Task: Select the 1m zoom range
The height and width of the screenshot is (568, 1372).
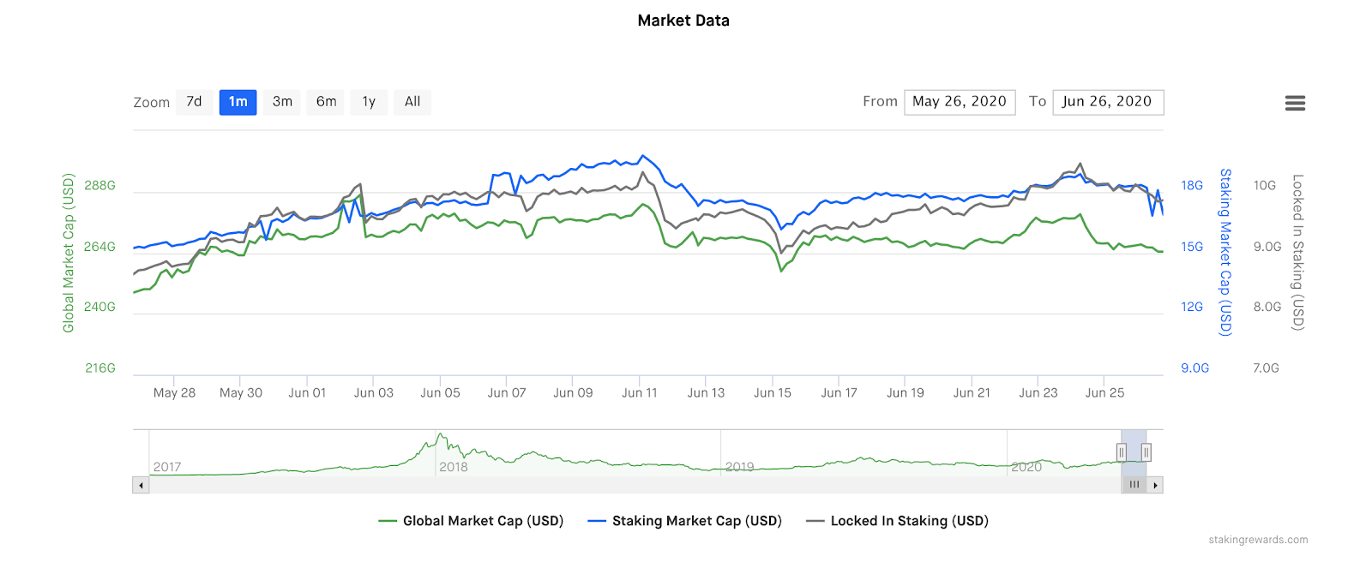Action: [238, 102]
